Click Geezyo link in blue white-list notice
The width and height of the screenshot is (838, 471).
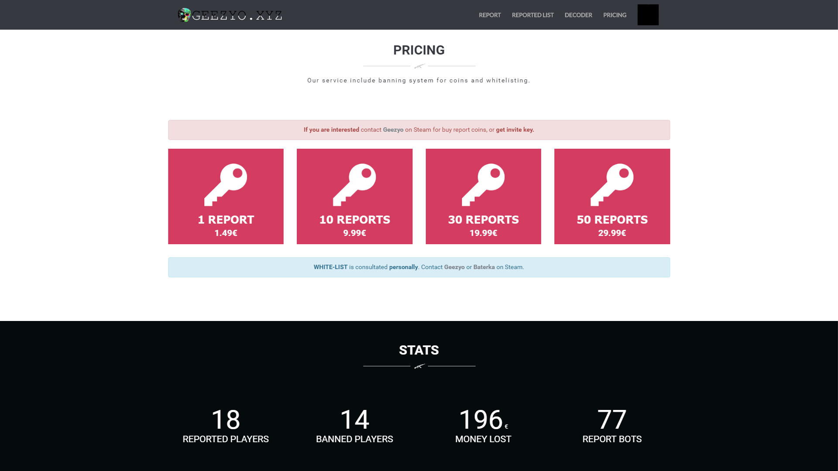tap(454, 267)
